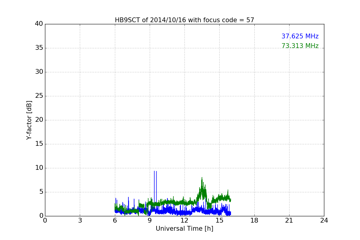Click x-axis tick label '15'
Screen dimensions: 360x240
pos(219,220)
